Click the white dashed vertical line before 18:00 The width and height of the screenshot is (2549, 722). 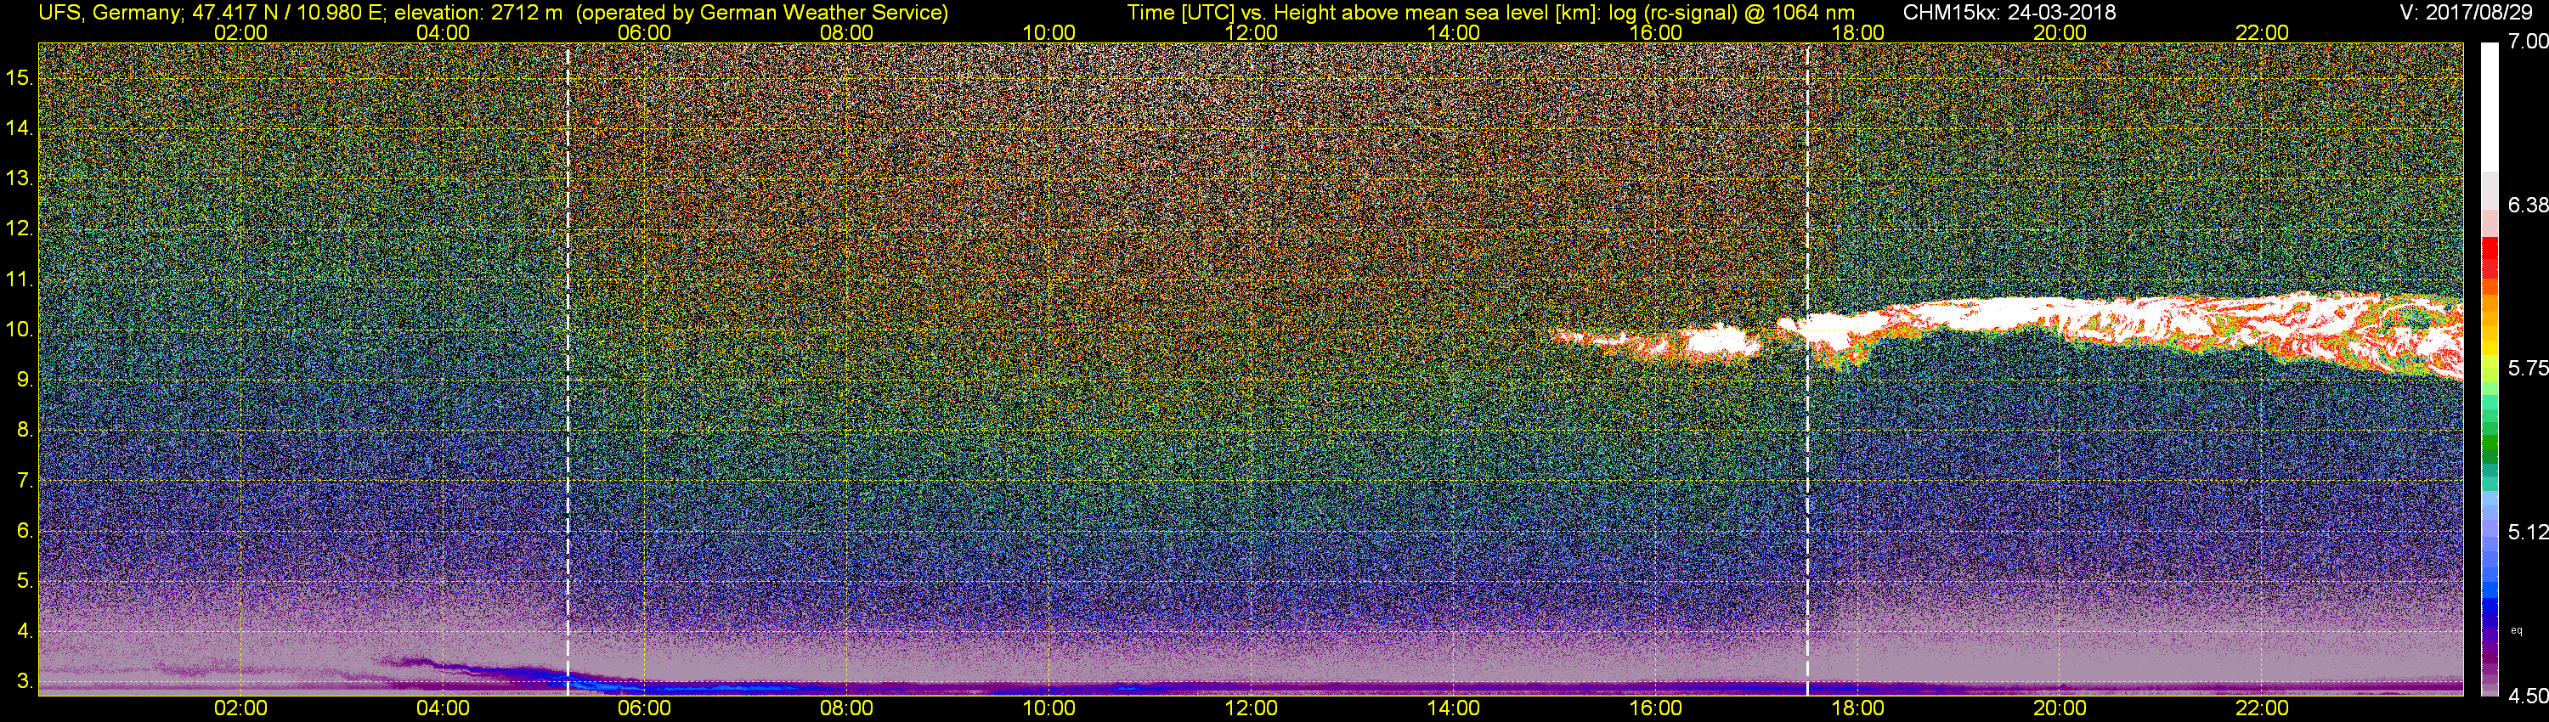coord(1808,368)
